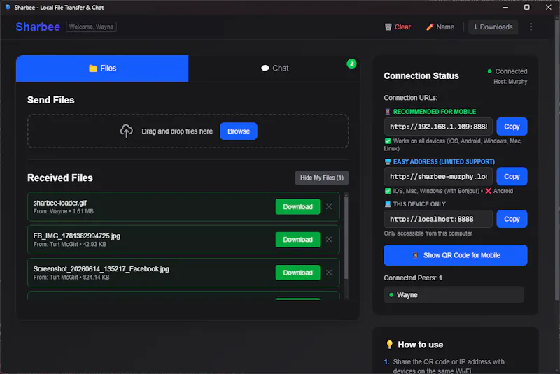Screen dimensions: 560x374
Task: Click 'Only accessible from this computer' note
Action: click(428, 233)
